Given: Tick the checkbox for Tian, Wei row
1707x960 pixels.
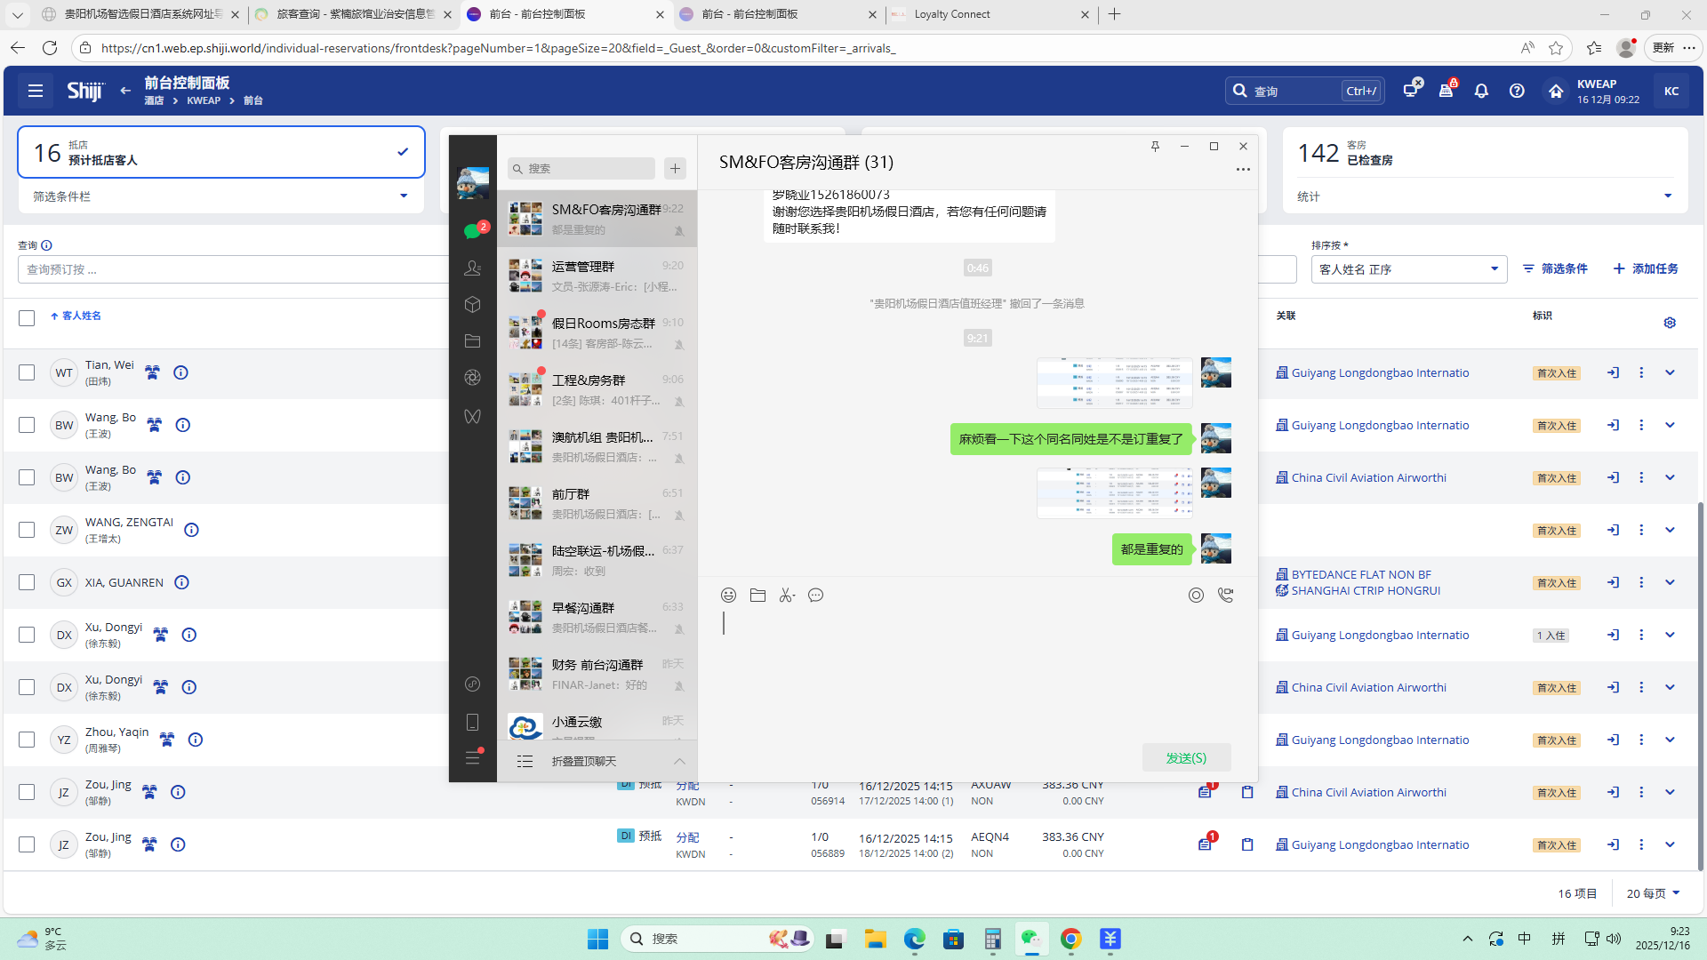Looking at the screenshot, I should pos(27,373).
